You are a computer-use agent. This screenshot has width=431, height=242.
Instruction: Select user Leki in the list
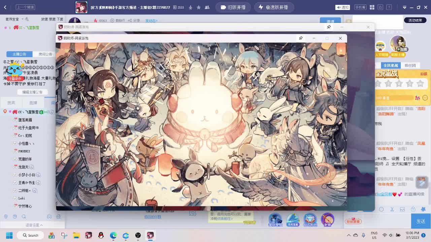21,198
